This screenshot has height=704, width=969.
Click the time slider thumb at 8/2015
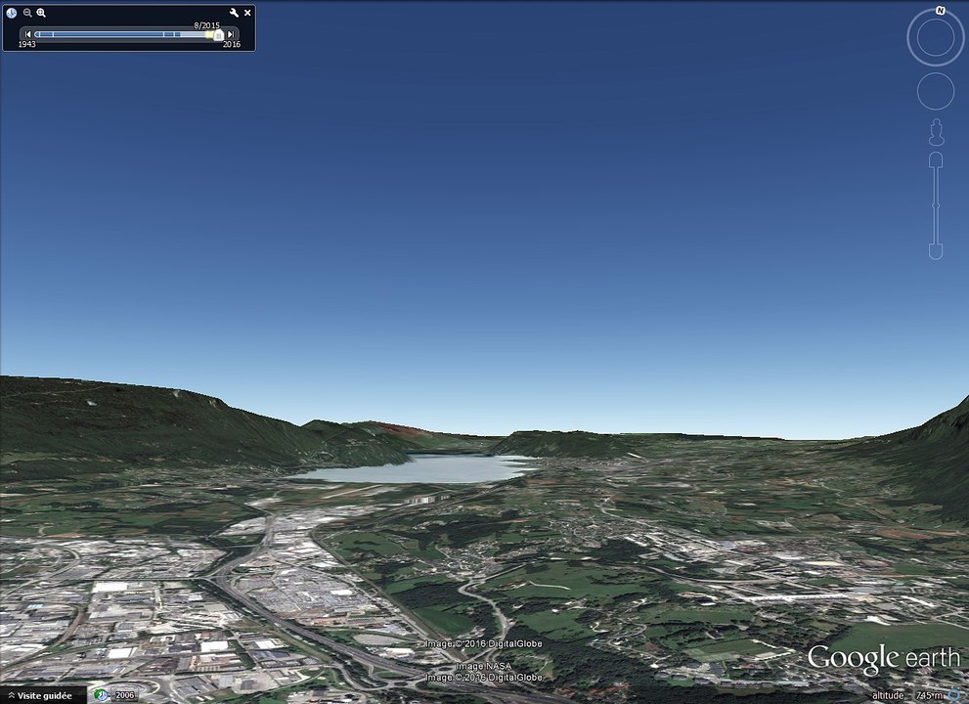(218, 36)
